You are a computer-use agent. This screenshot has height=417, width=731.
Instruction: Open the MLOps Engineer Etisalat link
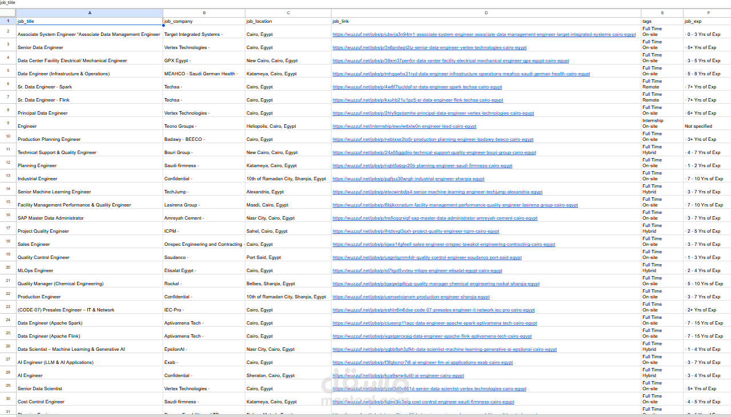418,271
